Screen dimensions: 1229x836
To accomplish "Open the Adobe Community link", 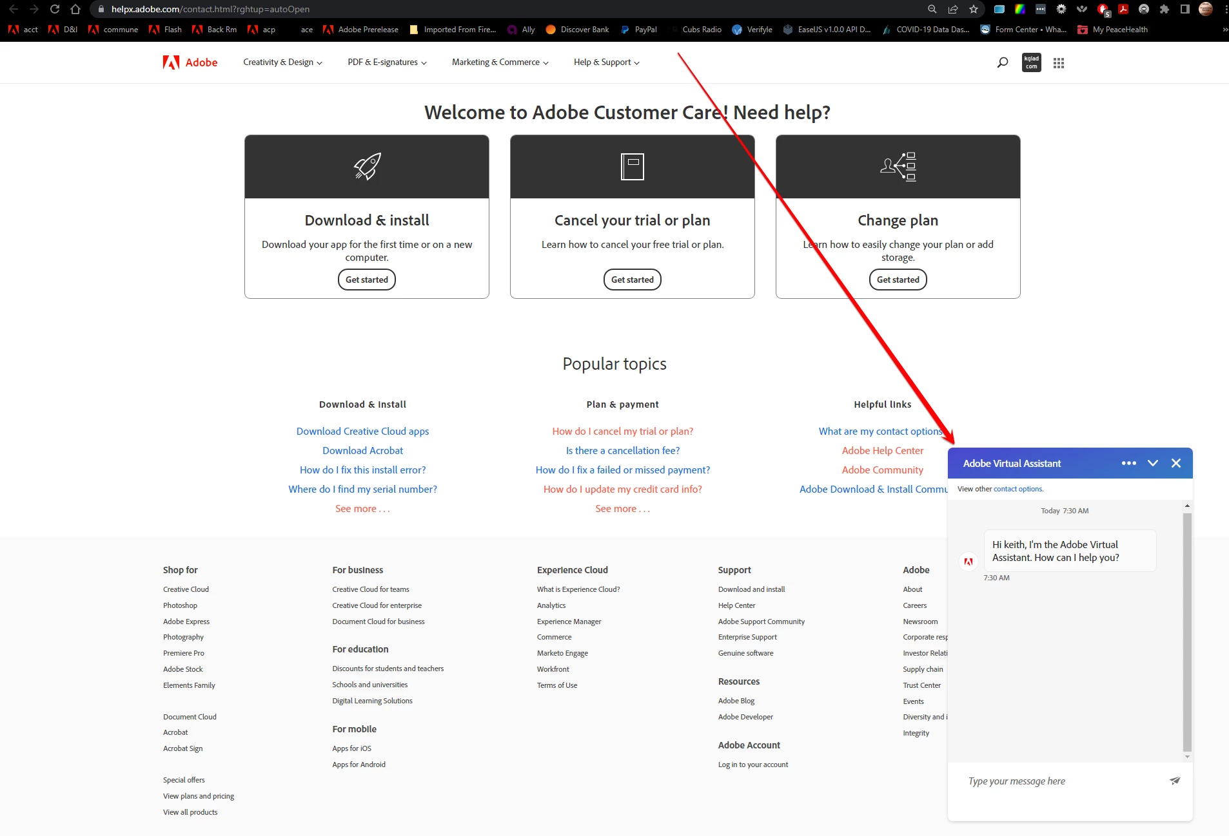I will point(882,470).
